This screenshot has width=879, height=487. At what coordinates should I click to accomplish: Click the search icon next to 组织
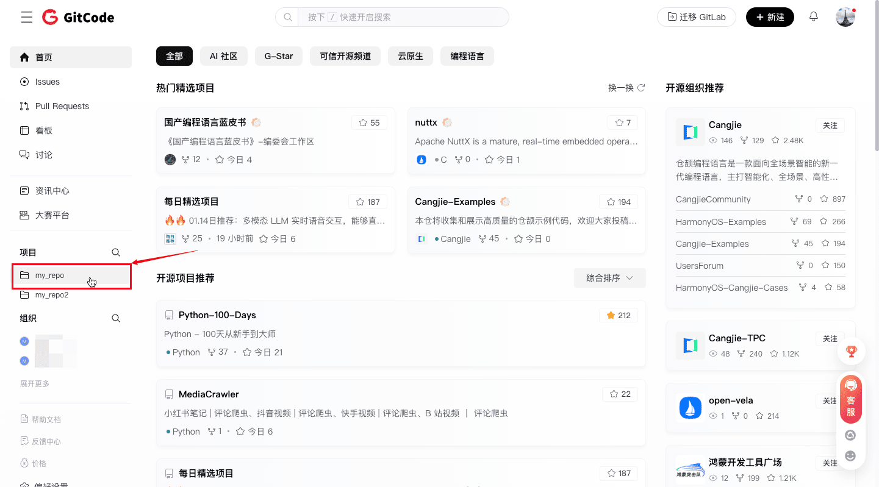pos(116,318)
